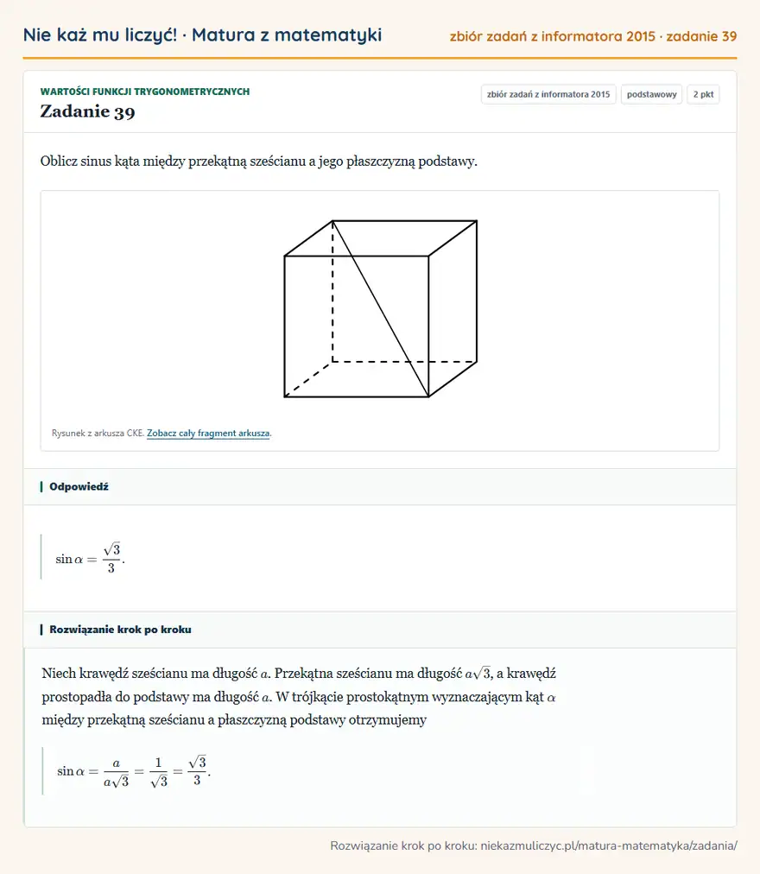Viewport: 760px width, 874px height.
Task: Click the 'WARTOŚCI FUNKCJI TRYGONOMETRYCZNYCH' category label
Action: (x=145, y=92)
